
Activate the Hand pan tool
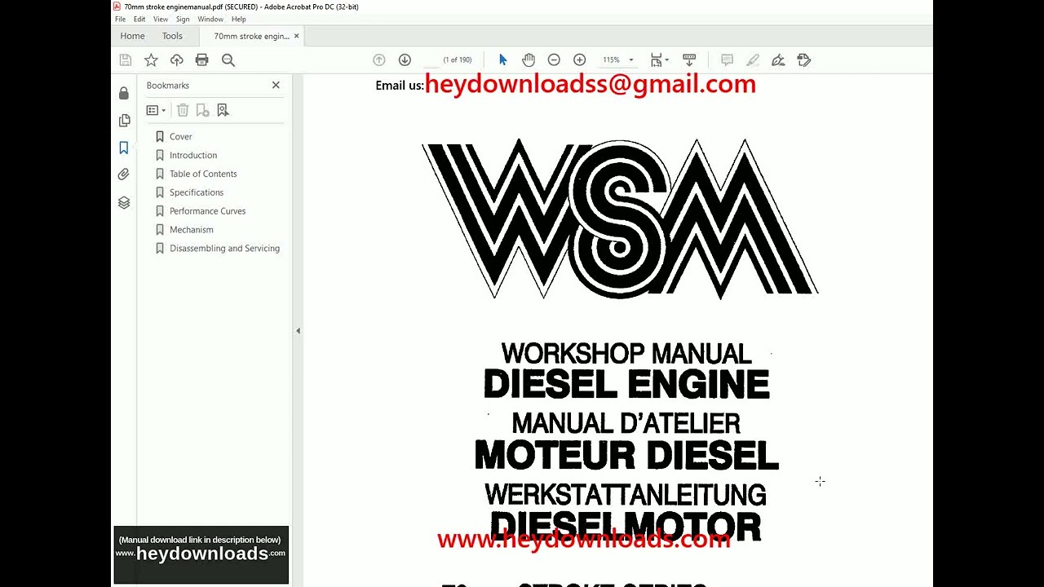529,60
